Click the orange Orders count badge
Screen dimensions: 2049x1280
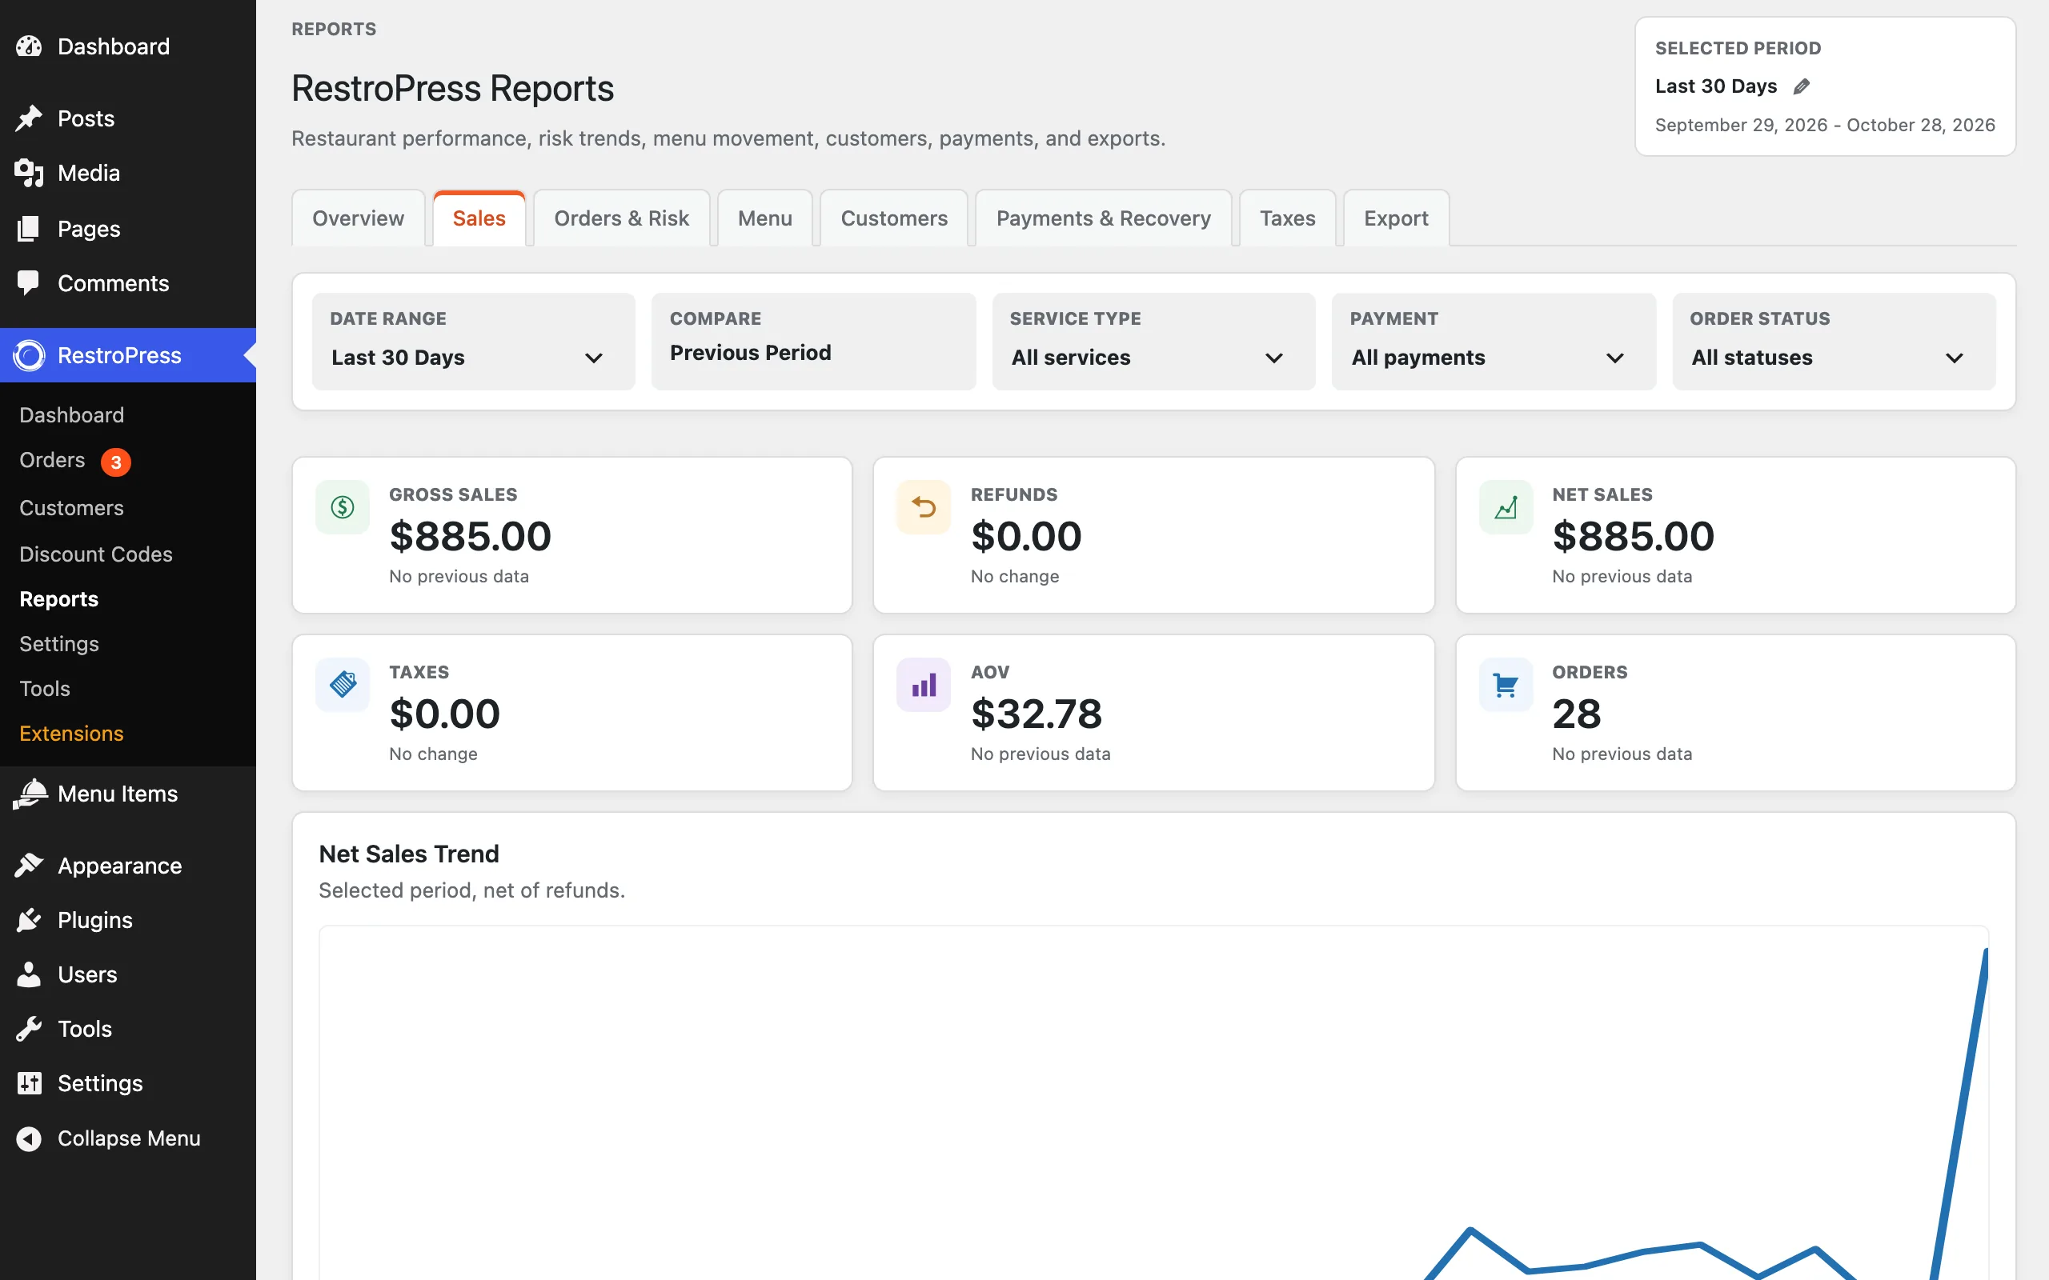tap(116, 462)
